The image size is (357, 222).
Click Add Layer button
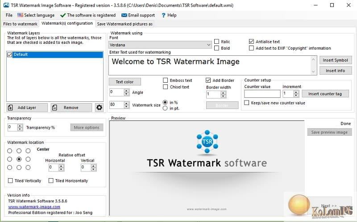coord(27,107)
